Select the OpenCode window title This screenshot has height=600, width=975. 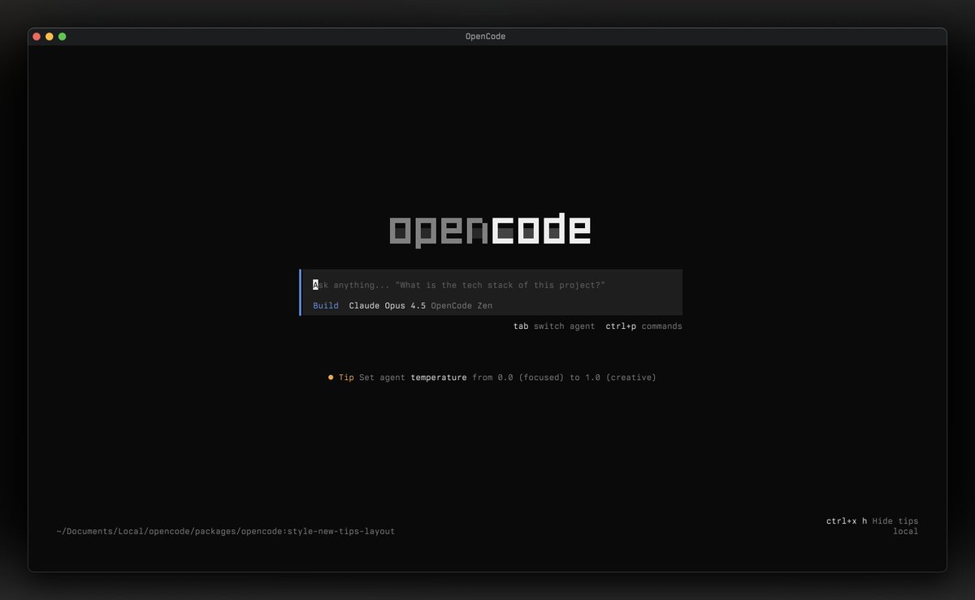485,37
